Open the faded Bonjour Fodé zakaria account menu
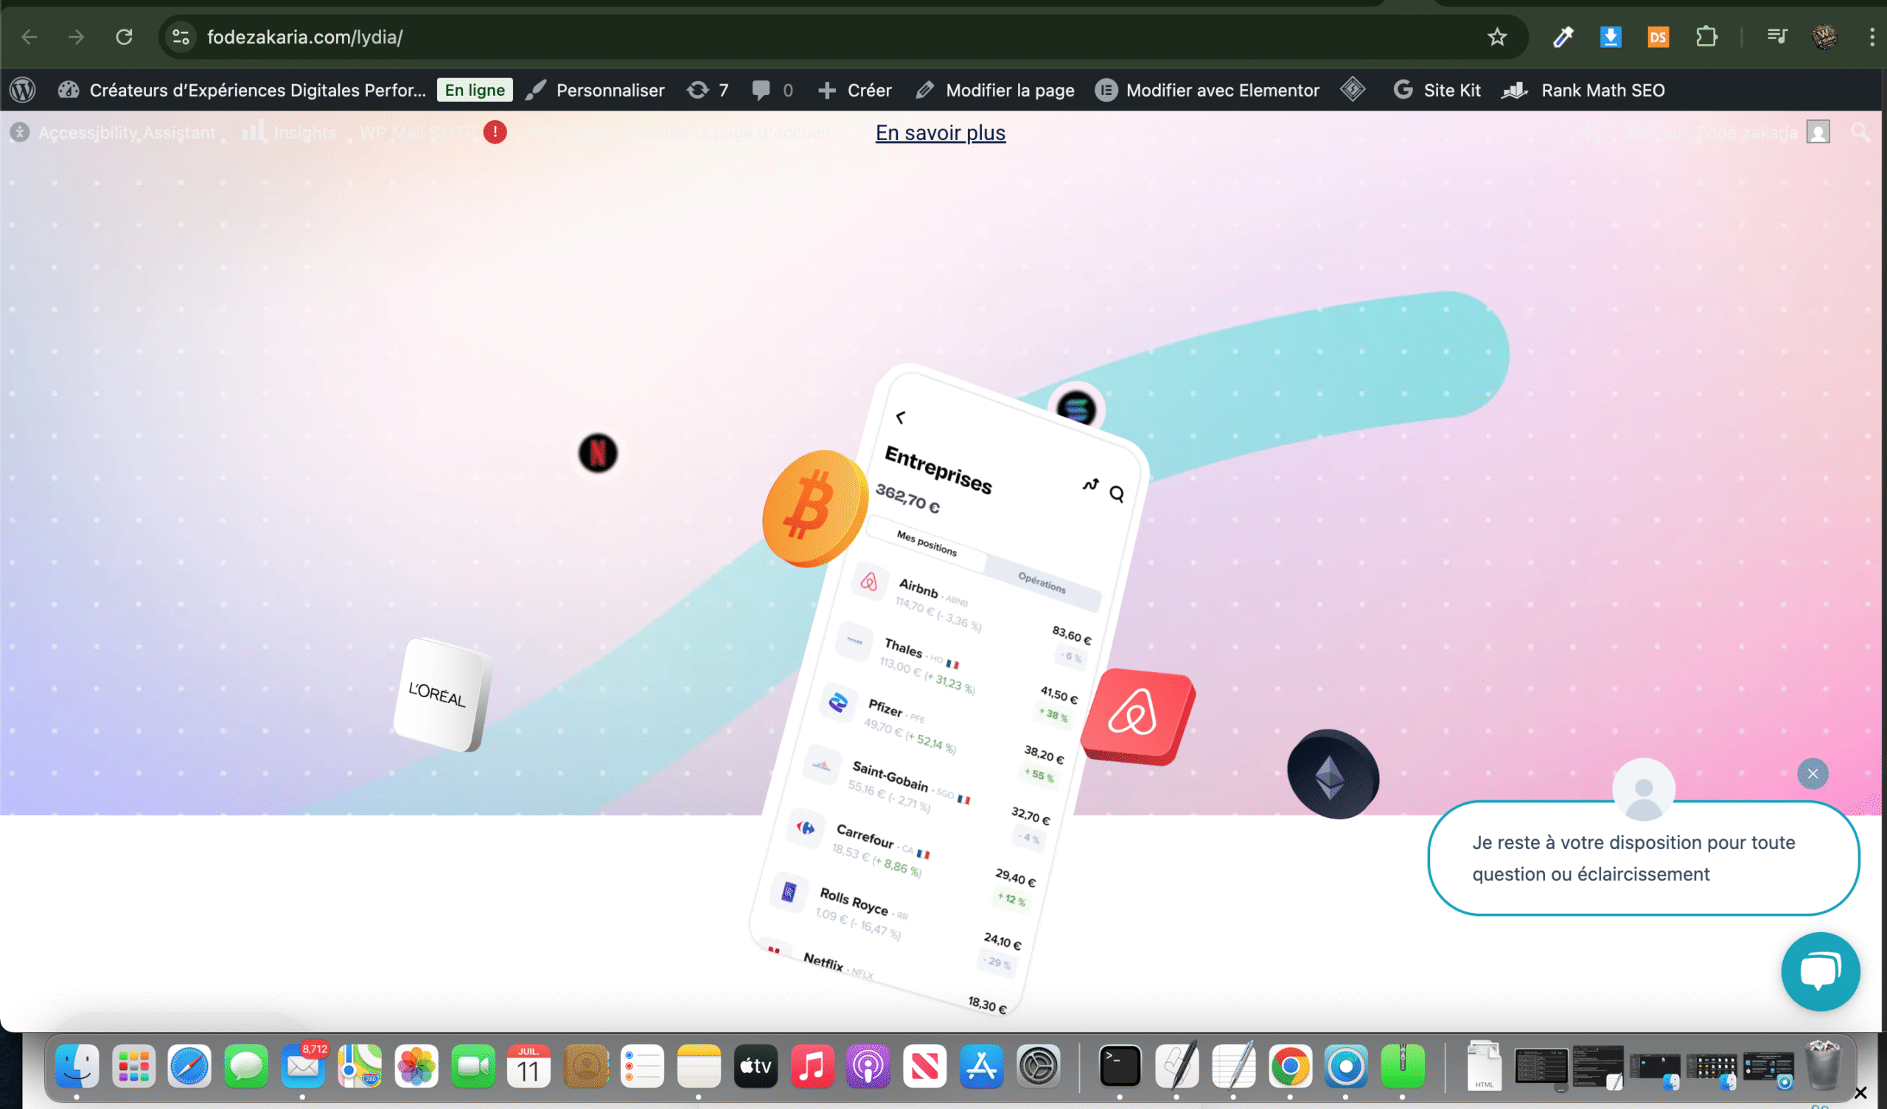This screenshot has height=1109, width=1887. coord(1727,133)
